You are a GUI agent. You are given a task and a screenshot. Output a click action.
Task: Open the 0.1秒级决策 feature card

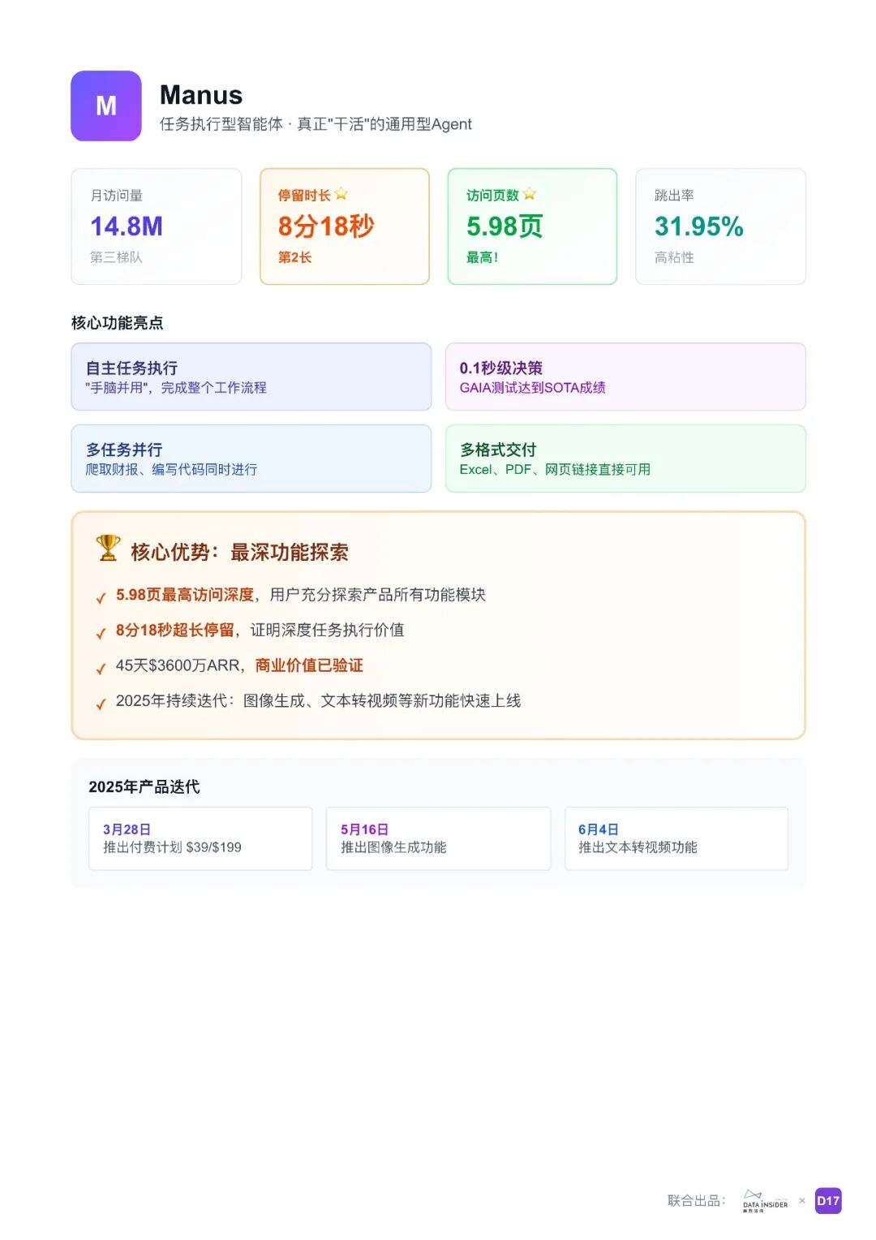click(625, 377)
